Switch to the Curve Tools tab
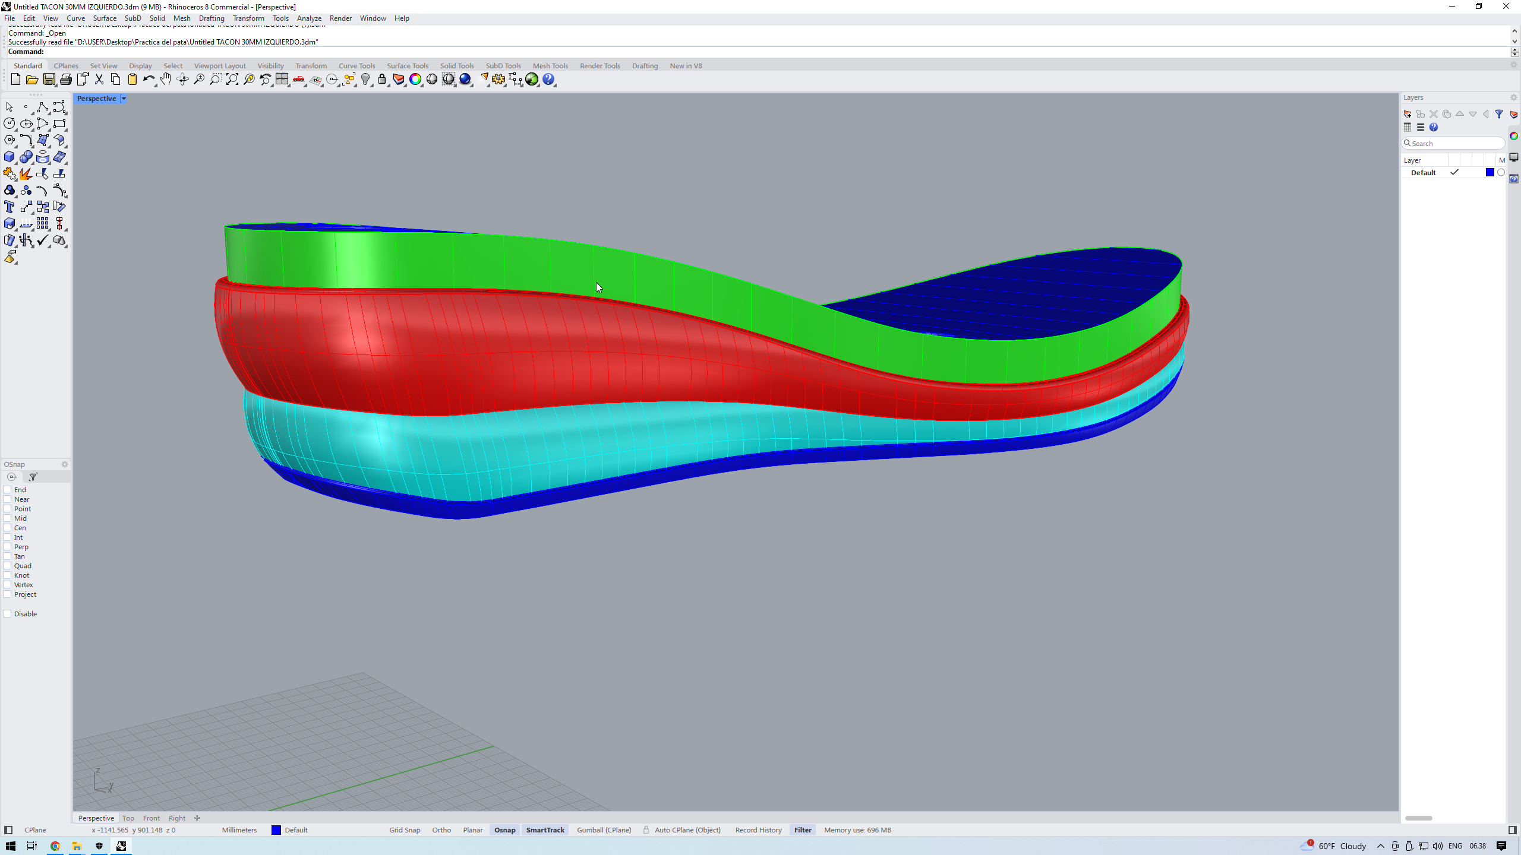The height and width of the screenshot is (855, 1521). (x=356, y=66)
